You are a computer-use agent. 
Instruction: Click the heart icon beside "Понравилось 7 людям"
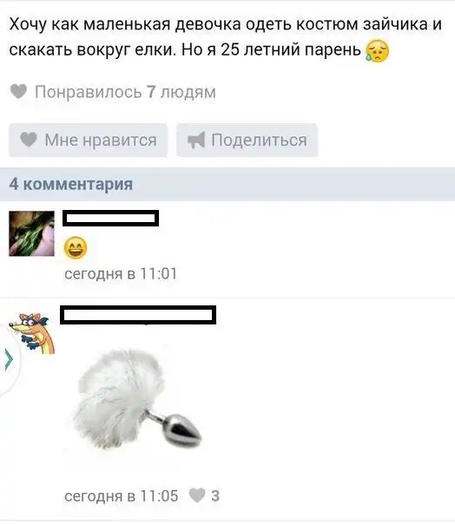click(x=18, y=92)
